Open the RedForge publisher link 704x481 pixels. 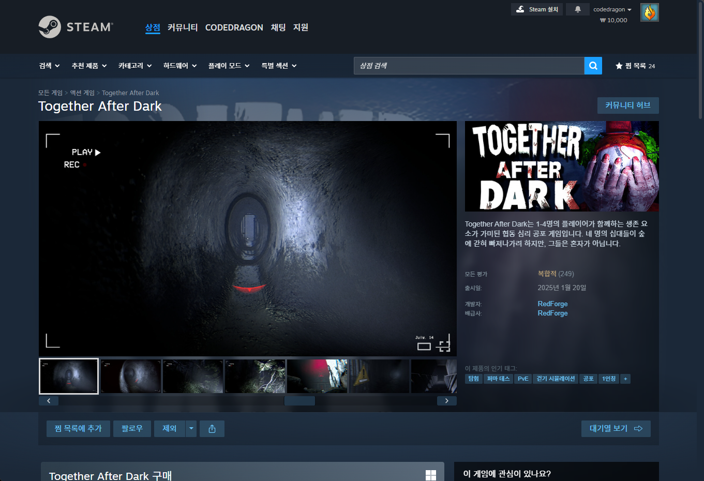coord(552,313)
